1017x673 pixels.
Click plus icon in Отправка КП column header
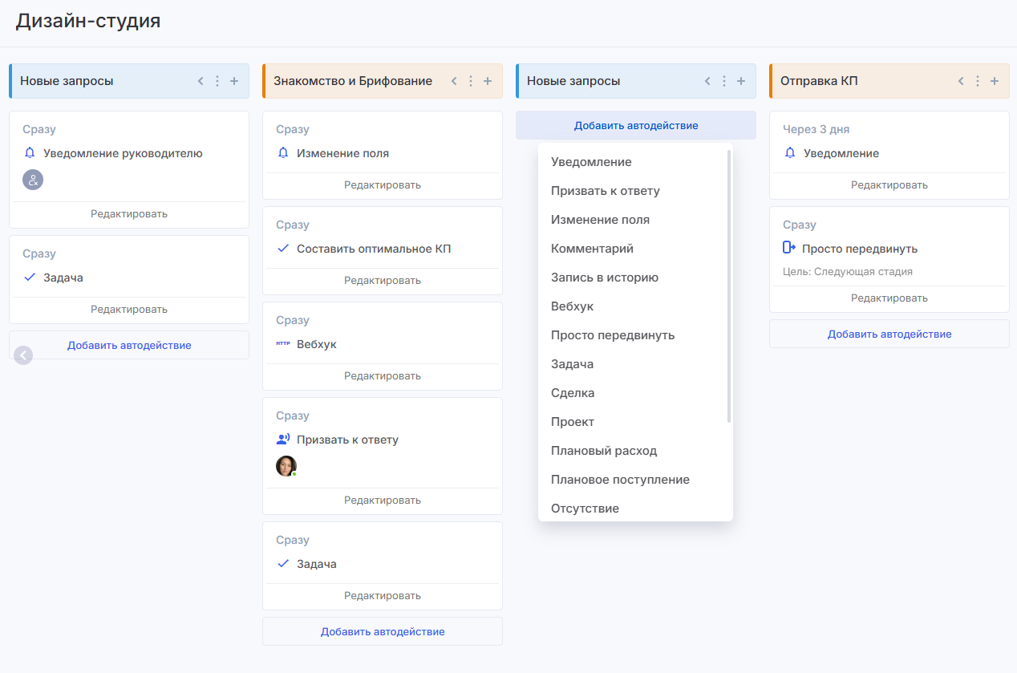[x=995, y=81]
